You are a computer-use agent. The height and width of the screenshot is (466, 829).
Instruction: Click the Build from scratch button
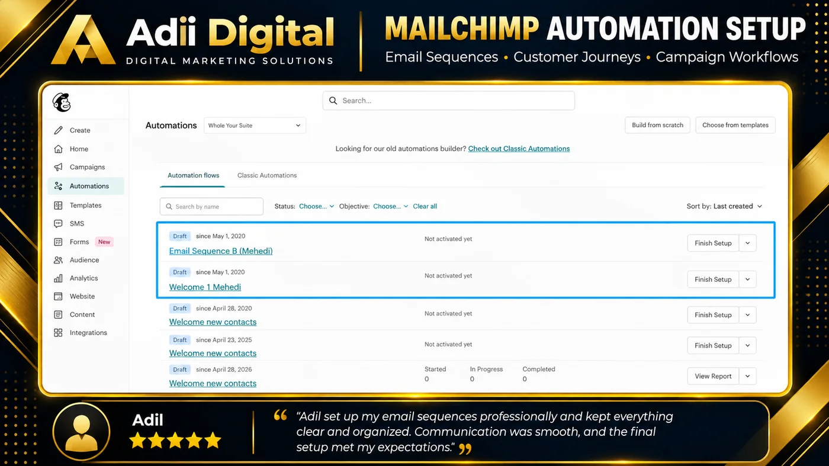point(657,126)
